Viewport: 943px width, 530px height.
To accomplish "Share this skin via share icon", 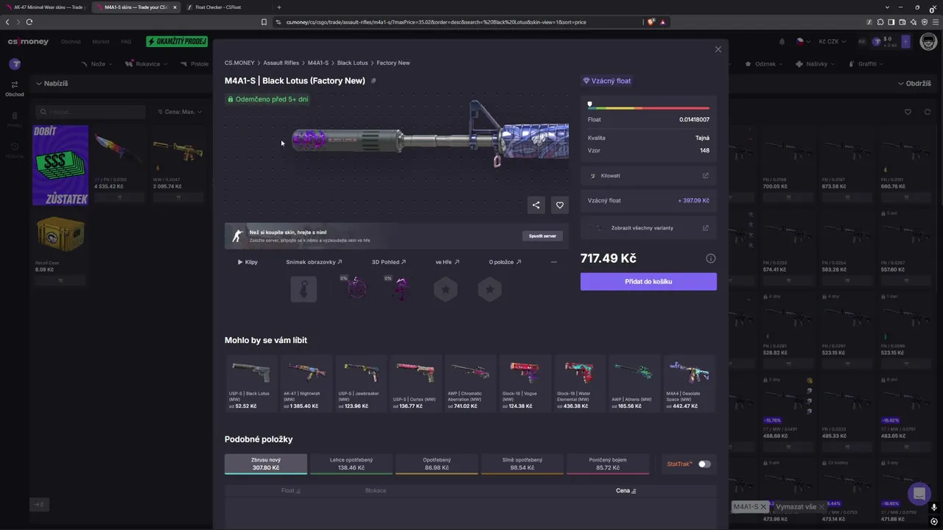I will [x=536, y=205].
